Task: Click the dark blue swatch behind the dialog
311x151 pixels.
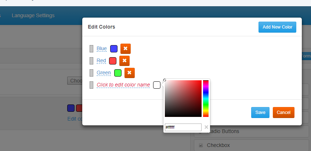Action: click(x=71, y=108)
